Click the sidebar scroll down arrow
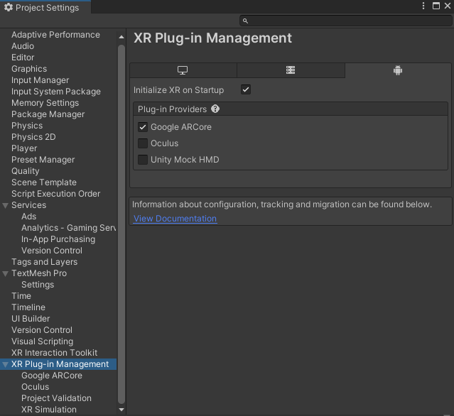The height and width of the screenshot is (416, 454). click(x=121, y=410)
